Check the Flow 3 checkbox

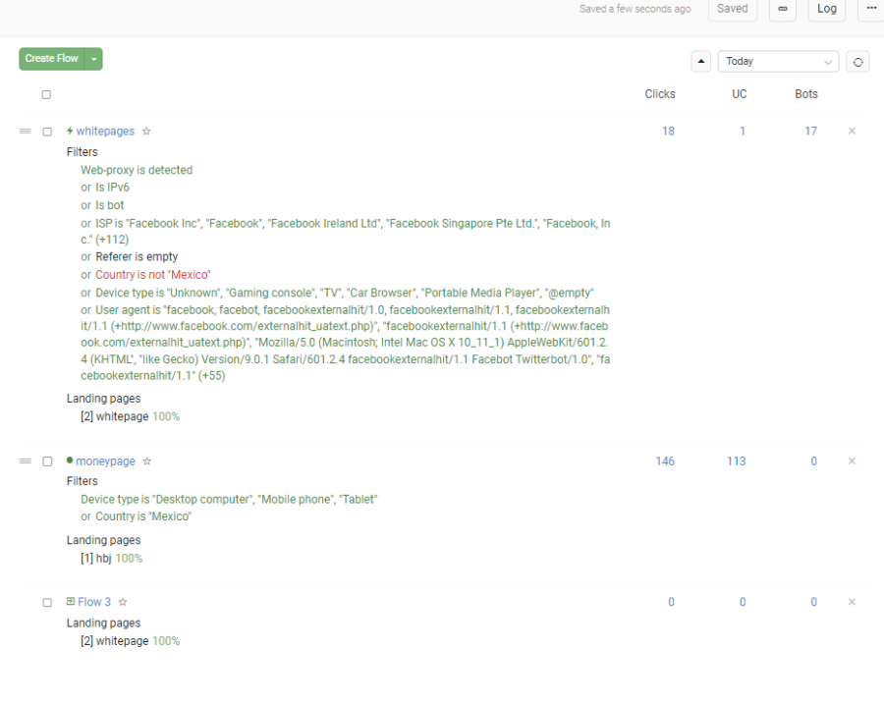[x=47, y=602]
